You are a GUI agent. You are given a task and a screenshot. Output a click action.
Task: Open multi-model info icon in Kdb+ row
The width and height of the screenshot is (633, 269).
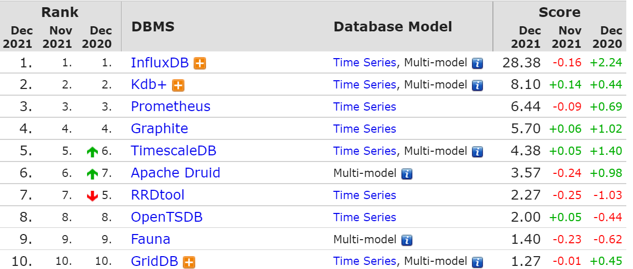tap(477, 85)
